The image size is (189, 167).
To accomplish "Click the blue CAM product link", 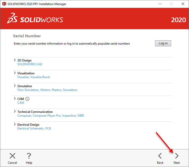I will click(21, 103).
